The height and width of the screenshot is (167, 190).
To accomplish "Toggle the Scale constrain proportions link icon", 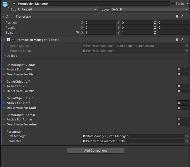I will (77, 32).
